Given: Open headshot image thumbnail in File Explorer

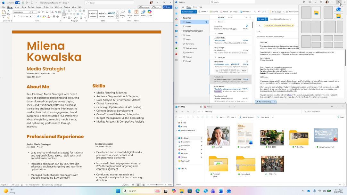Looking at the screenshot, I should click(x=218, y=136).
